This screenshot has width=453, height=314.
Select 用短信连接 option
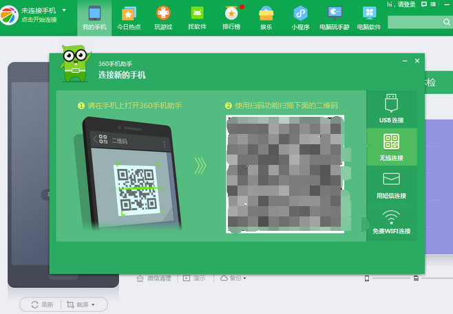pyautogui.click(x=392, y=185)
